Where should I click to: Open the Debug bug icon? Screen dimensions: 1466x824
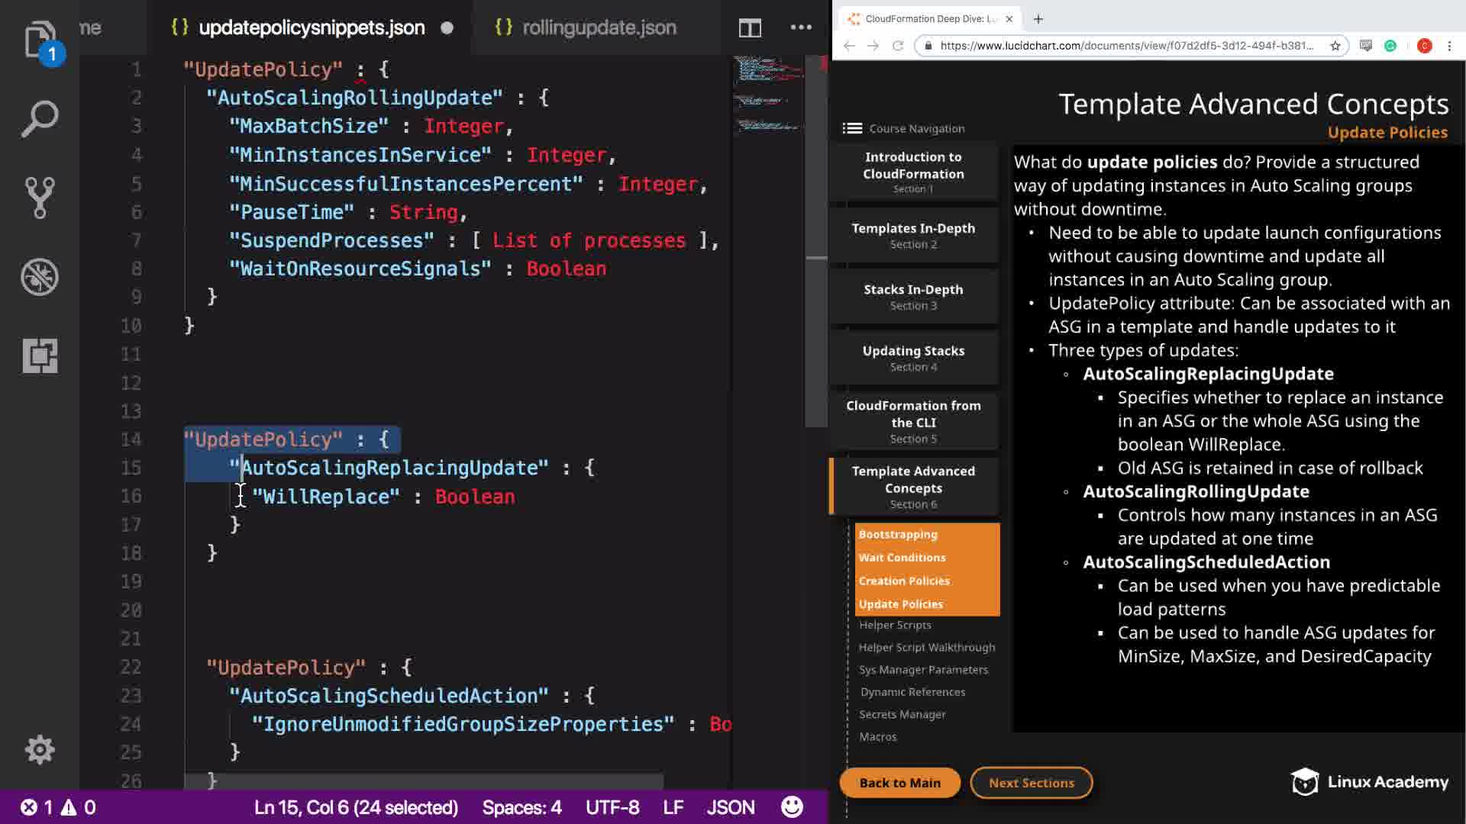[40, 277]
